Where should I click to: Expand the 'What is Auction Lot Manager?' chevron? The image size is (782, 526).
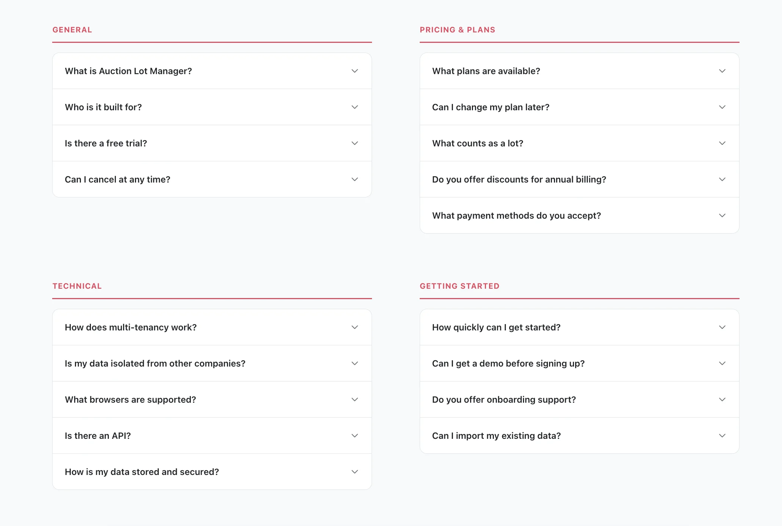click(354, 71)
